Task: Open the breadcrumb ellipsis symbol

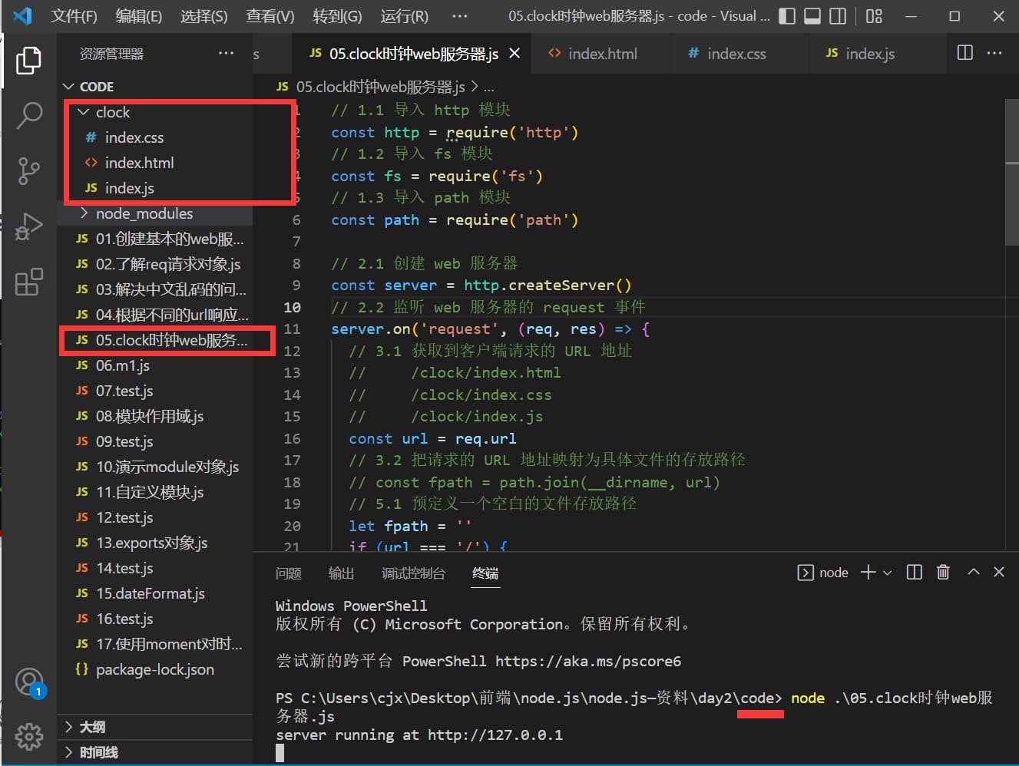Action: [488, 87]
